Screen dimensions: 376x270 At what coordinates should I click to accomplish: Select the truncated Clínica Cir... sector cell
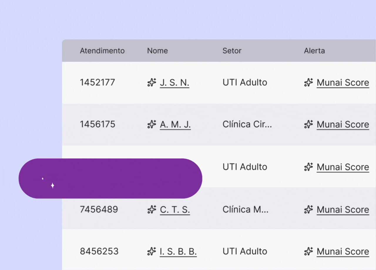pyautogui.click(x=247, y=124)
